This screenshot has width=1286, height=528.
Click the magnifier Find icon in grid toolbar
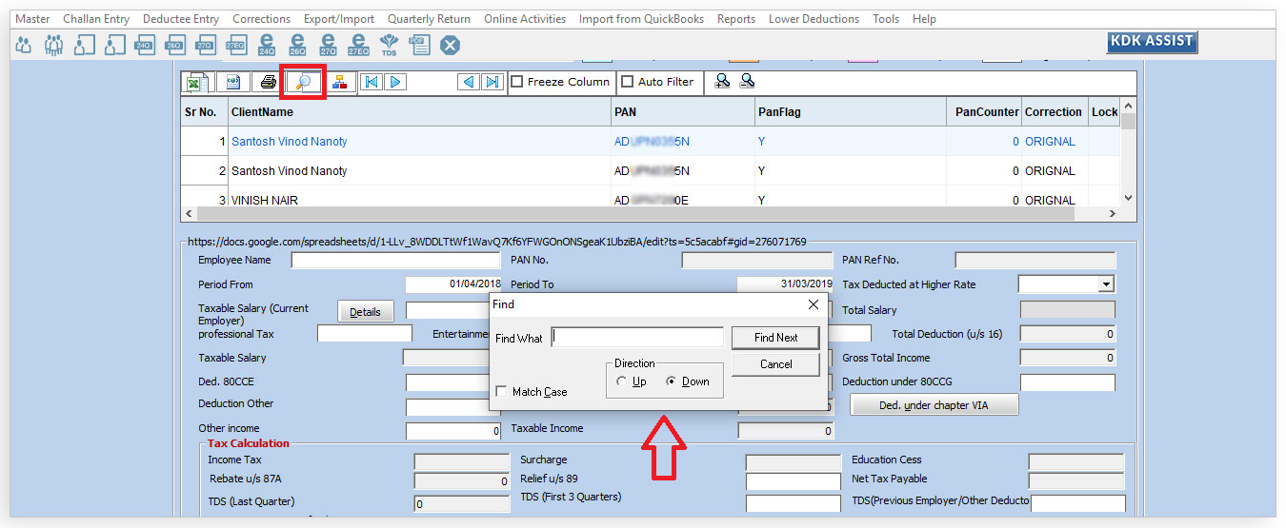pos(303,82)
